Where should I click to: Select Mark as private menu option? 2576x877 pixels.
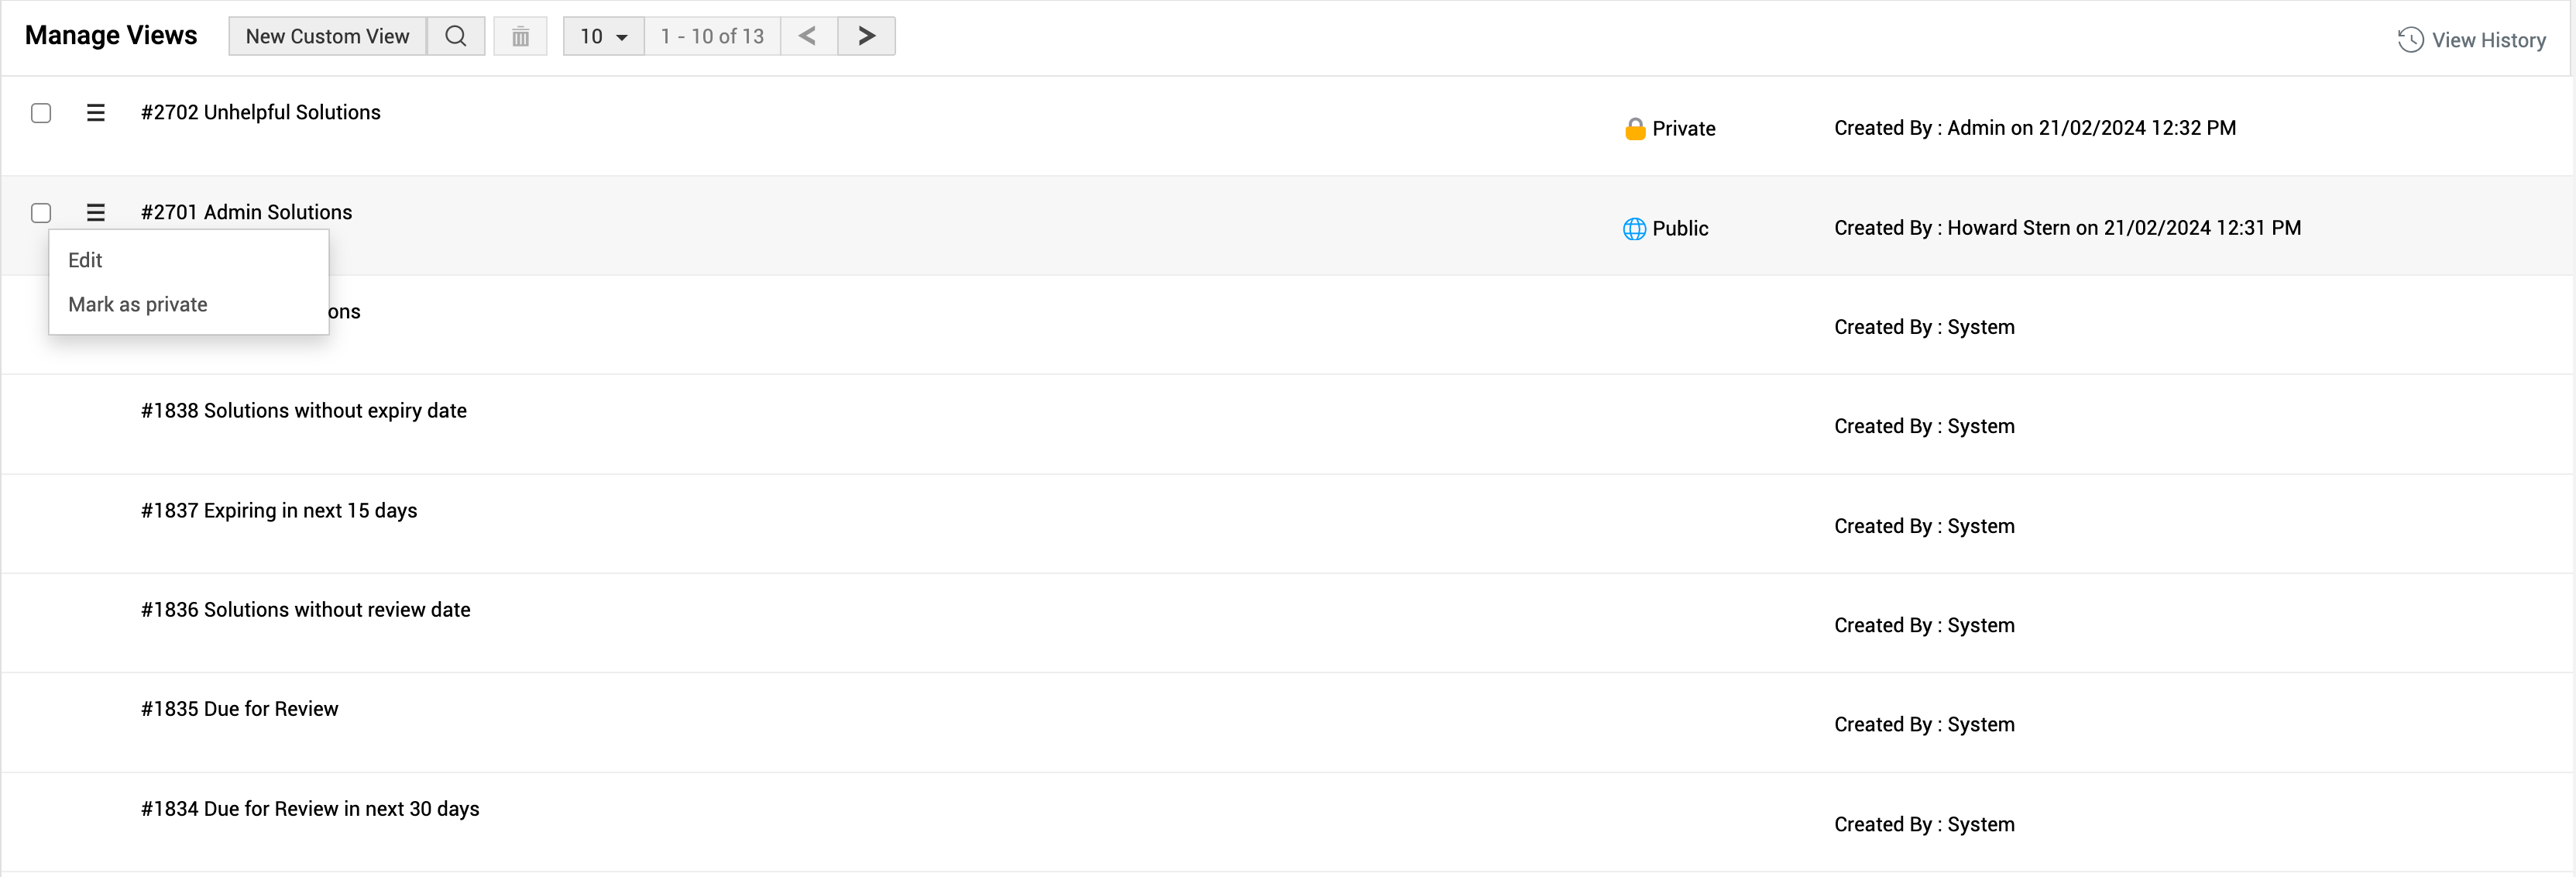[138, 304]
